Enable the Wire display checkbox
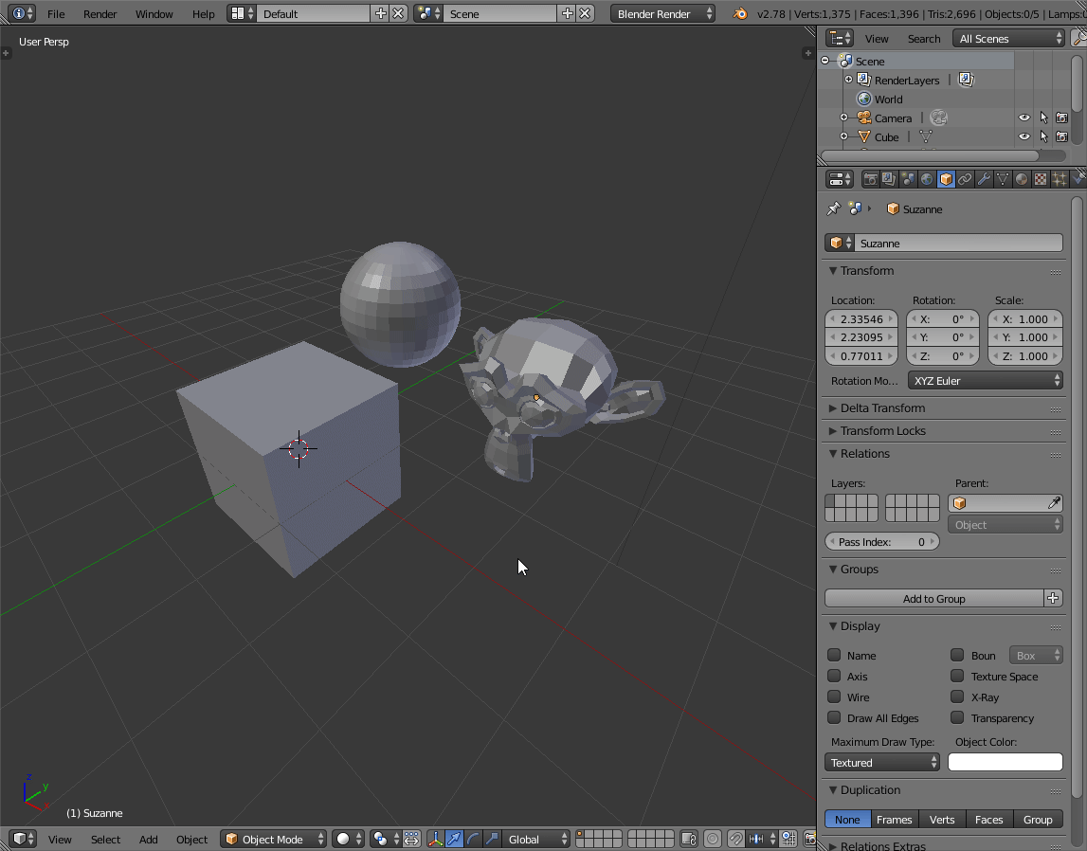1087x851 pixels. 834,697
